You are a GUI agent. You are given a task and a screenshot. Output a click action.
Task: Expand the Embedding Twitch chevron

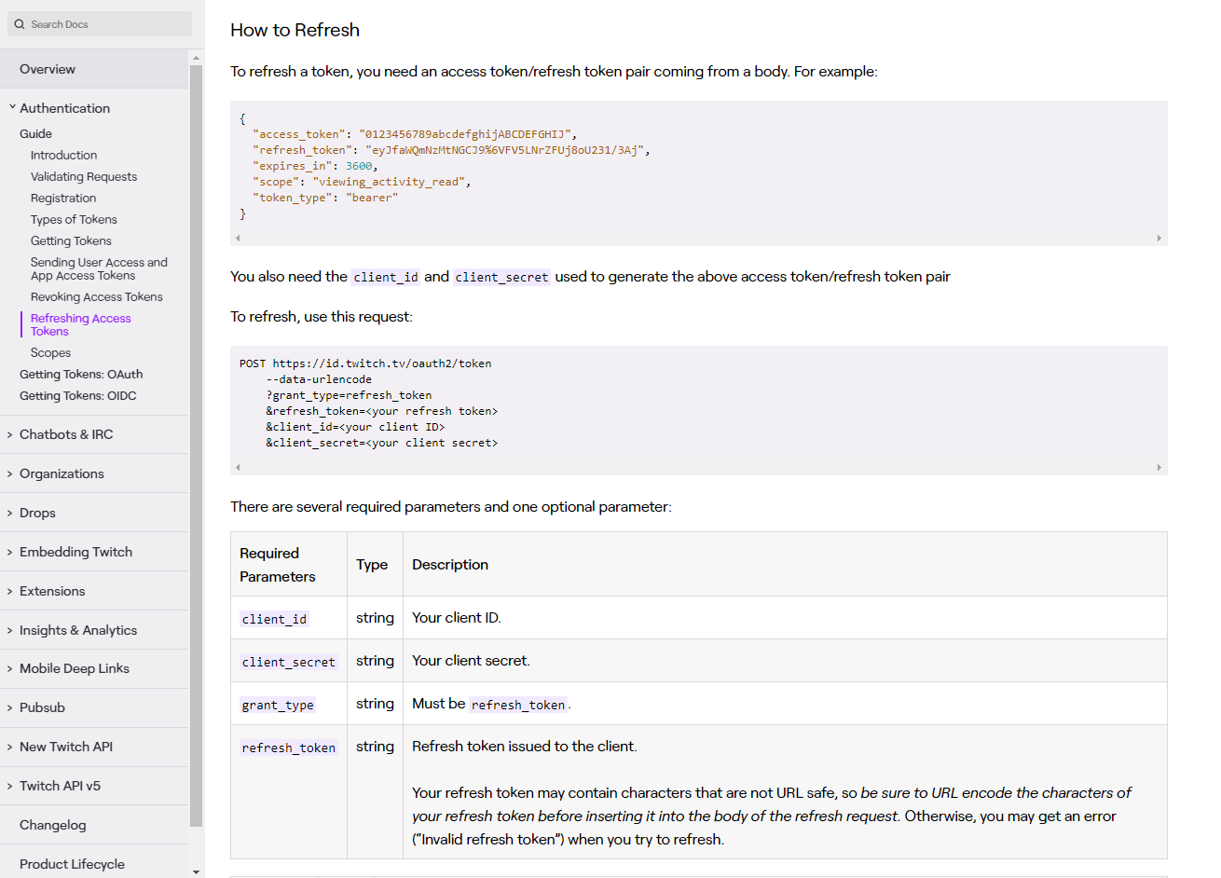(x=10, y=552)
